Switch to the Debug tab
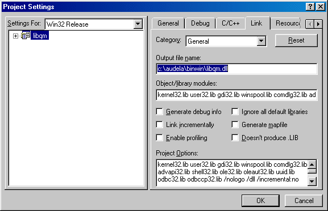Viewport: 328px width, 211px height. (200, 23)
